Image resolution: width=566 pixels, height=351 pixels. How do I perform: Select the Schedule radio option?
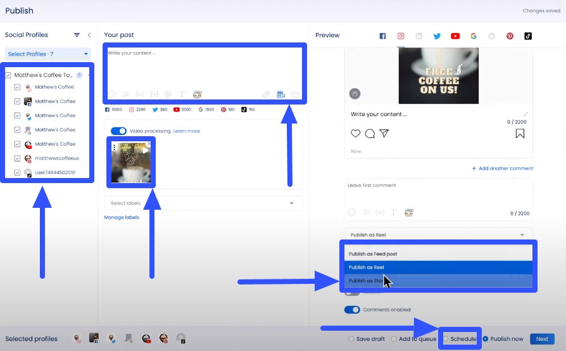point(446,339)
